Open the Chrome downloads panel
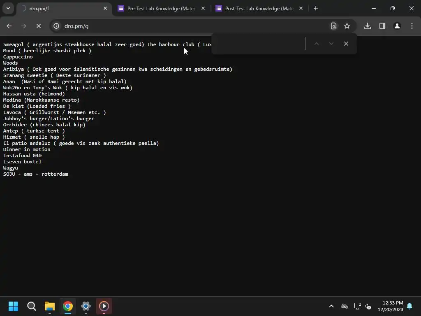The height and width of the screenshot is (316, 421). [368, 26]
